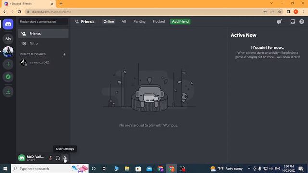Open the Help question mark icon
Image resolution: width=308 pixels, height=173 pixels.
pos(302,21)
